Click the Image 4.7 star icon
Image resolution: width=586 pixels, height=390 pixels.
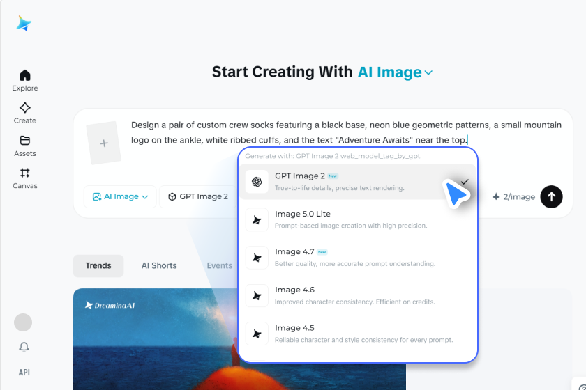click(x=257, y=258)
